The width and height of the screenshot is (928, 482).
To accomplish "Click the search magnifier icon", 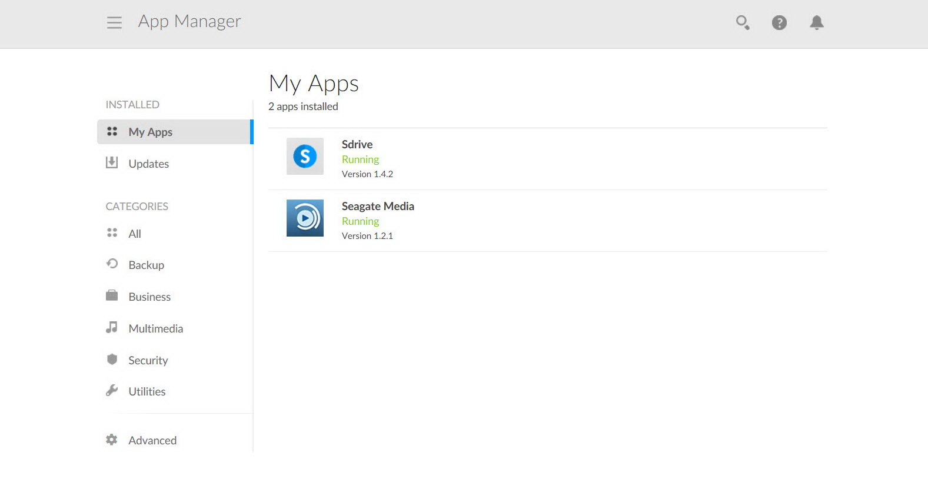I will point(743,22).
